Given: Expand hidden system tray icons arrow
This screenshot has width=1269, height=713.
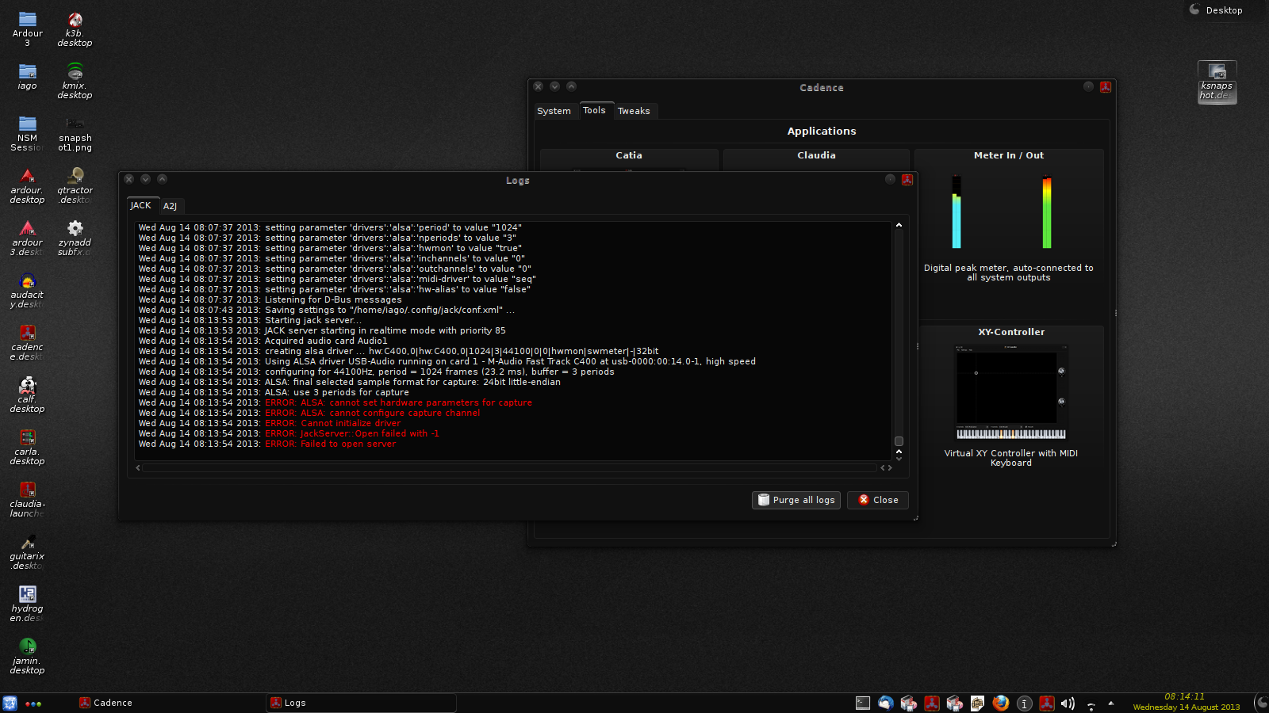Looking at the screenshot, I should (x=1110, y=703).
